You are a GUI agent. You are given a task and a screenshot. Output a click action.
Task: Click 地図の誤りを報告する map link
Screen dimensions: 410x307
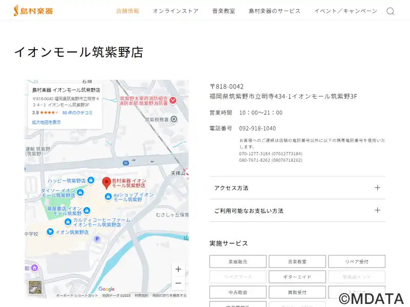tap(170, 296)
